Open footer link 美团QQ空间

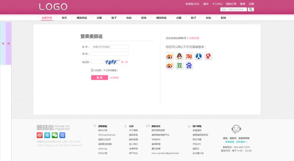tap(104, 139)
